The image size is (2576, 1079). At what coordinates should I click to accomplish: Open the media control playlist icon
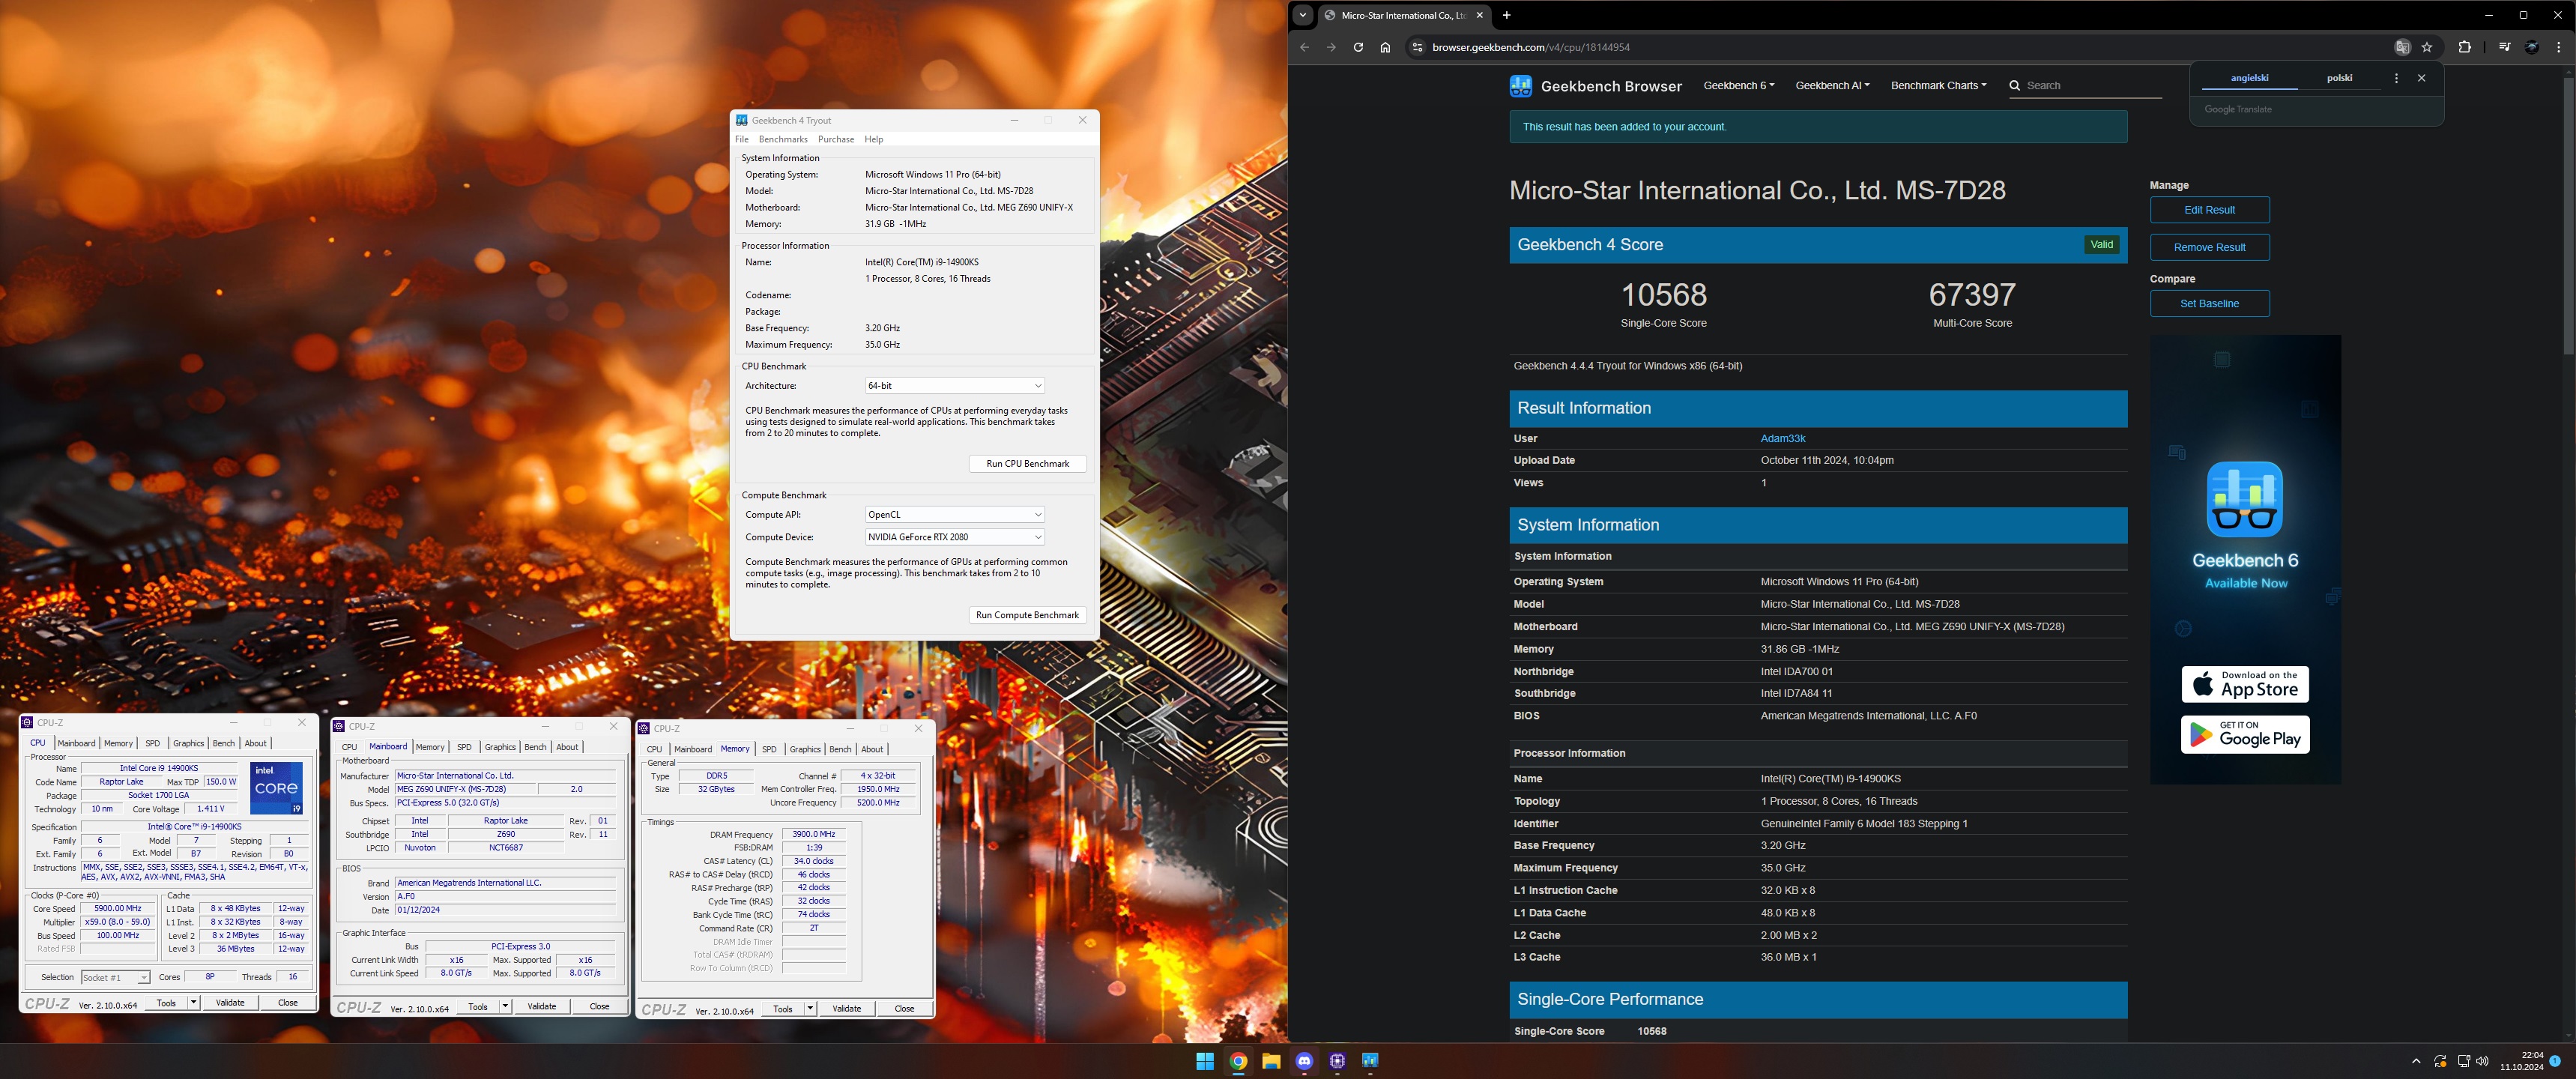(x=2504, y=47)
